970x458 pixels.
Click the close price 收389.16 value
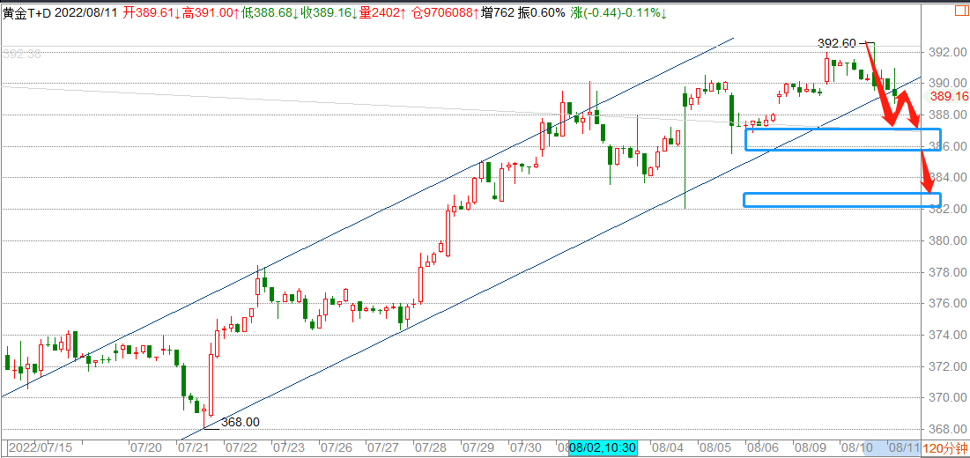(x=331, y=12)
